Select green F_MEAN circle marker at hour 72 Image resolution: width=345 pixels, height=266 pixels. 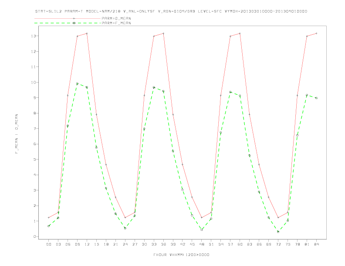[278, 232]
